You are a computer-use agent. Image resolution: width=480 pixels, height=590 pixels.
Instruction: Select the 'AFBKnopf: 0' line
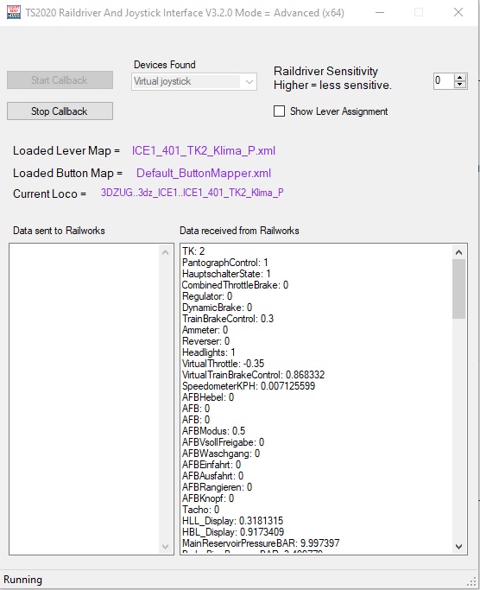click(x=208, y=498)
